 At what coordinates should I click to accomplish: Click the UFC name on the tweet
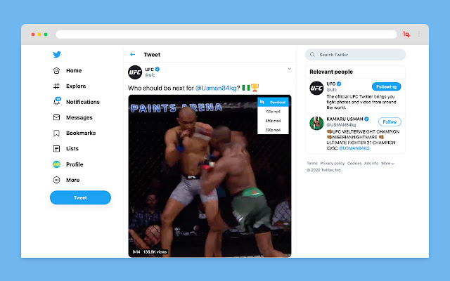click(149, 70)
